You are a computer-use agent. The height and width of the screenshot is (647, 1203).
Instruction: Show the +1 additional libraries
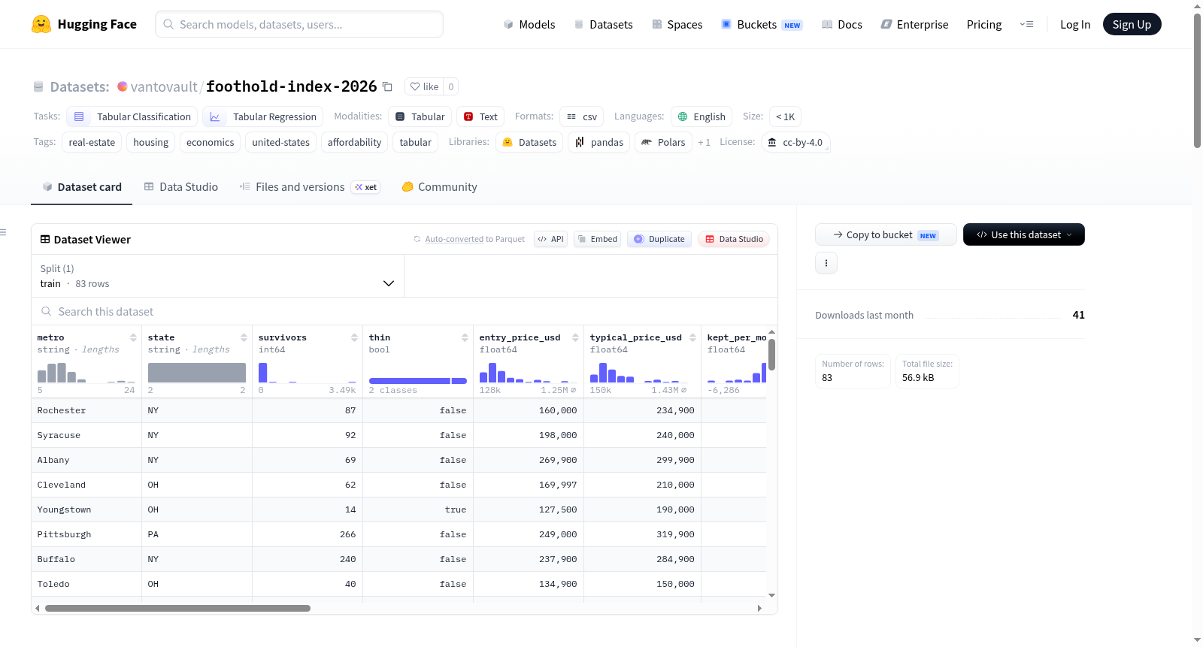pos(704,142)
